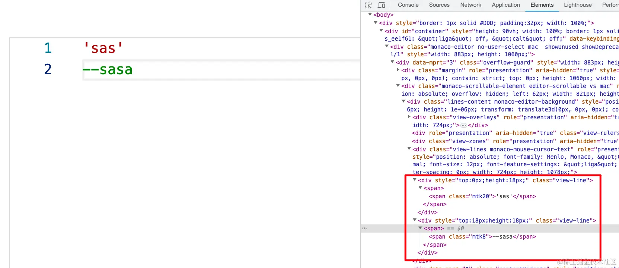Place cursor in 'sas' string on line 1
The width and height of the screenshot is (619, 268).
point(103,48)
